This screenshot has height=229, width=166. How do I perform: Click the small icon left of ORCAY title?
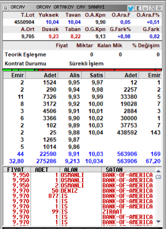[6, 8]
